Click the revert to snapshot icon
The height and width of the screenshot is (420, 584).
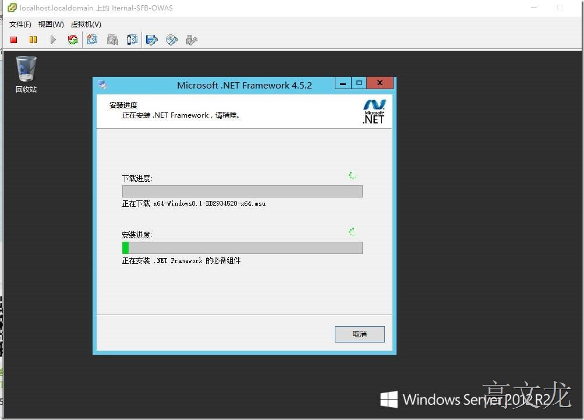[x=112, y=40]
